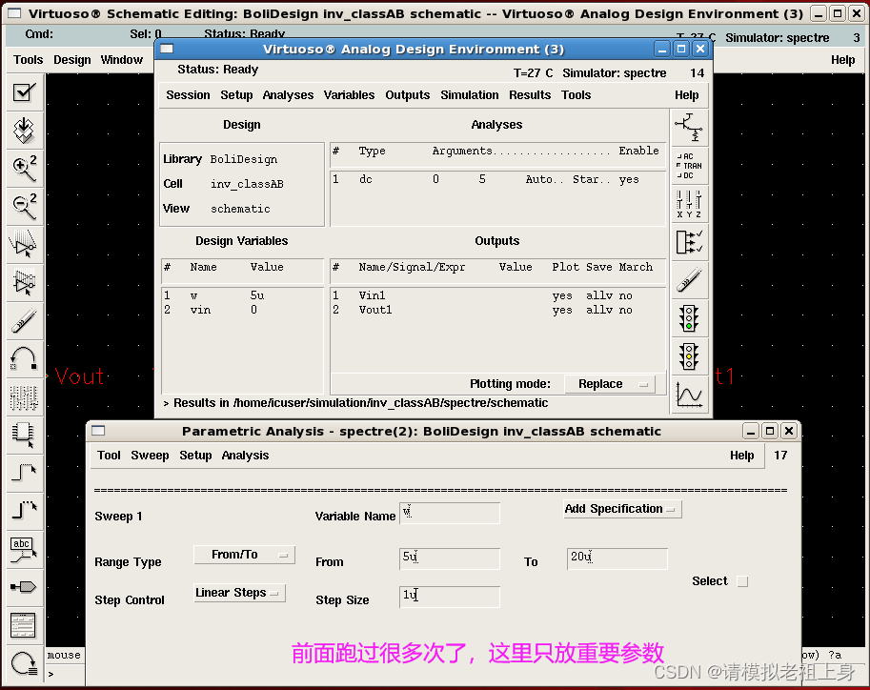Open the Help menu in ADE window
870x690 pixels.
point(686,95)
